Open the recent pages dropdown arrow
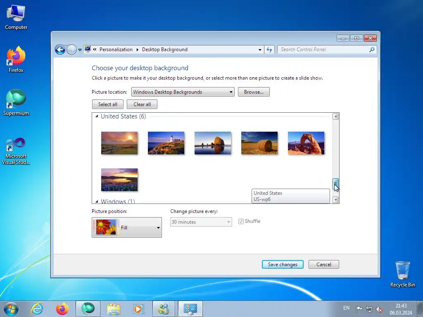Screen dimensions: 423x317 click(80, 50)
